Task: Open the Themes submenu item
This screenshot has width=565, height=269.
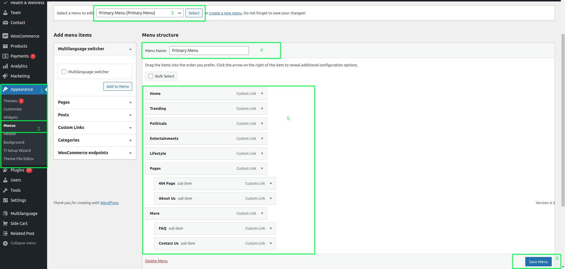Action: click(x=10, y=101)
